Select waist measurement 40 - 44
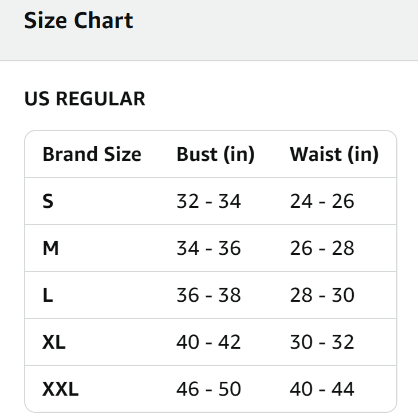 pyautogui.click(x=322, y=389)
